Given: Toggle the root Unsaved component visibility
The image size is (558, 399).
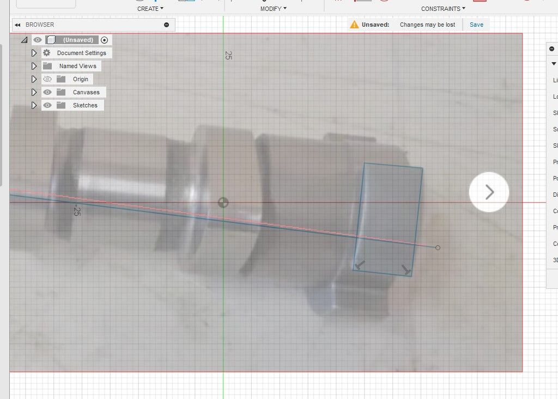Looking at the screenshot, I should pyautogui.click(x=38, y=40).
